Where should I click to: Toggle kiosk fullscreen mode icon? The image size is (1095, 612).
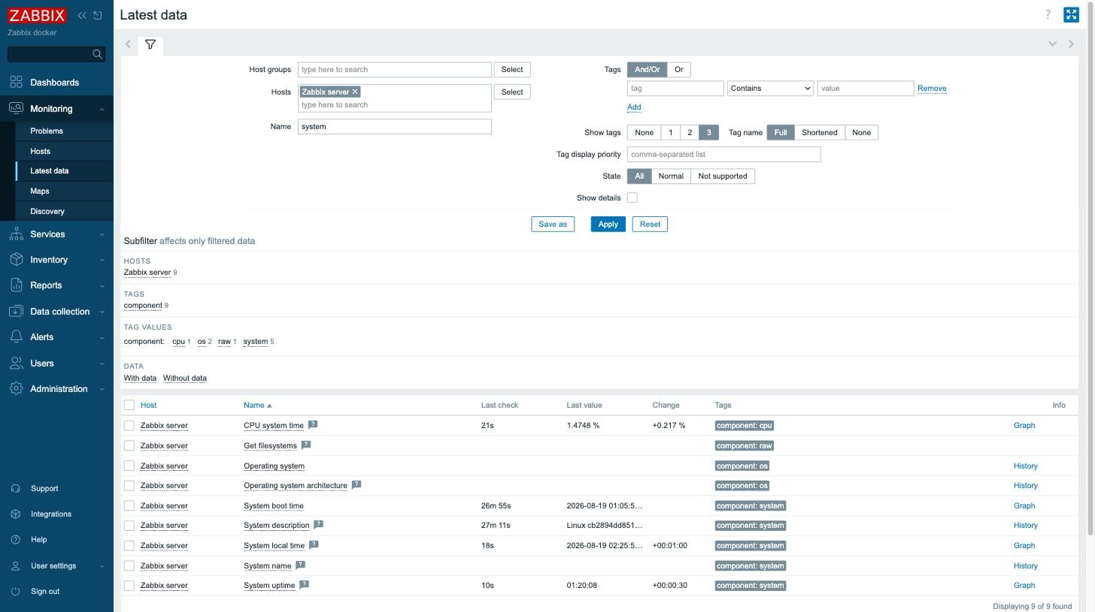point(1071,15)
